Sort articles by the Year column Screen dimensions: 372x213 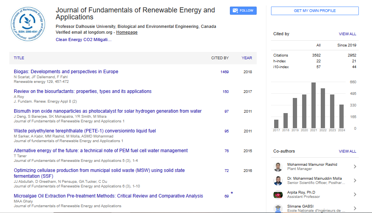(x=247, y=58)
